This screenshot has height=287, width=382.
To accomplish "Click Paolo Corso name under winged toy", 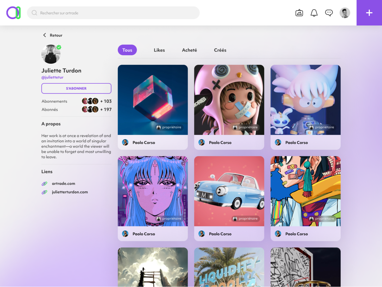I will (297, 143).
